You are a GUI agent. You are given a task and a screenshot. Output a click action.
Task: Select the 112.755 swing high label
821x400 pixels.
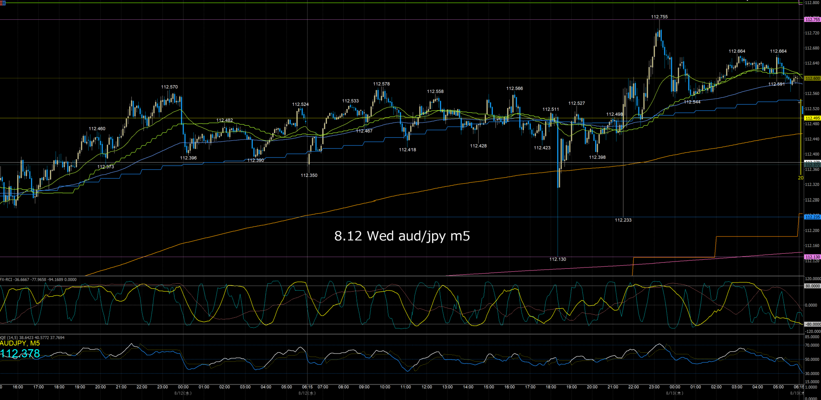pyautogui.click(x=659, y=17)
